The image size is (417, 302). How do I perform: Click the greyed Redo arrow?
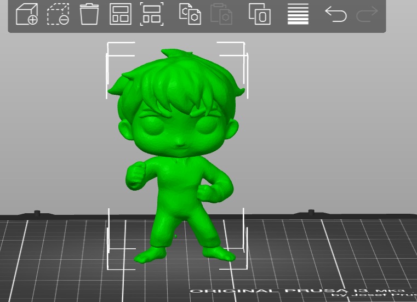point(367,14)
